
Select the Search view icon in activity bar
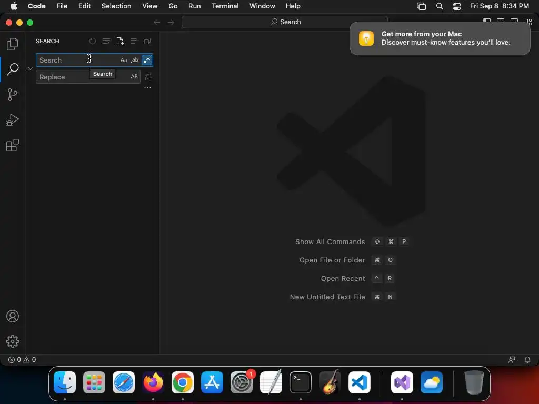click(13, 69)
